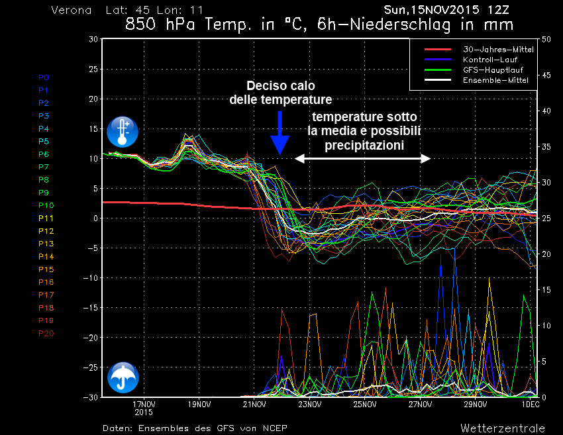Click the 17NOV 2015 date axis label
The image size is (563, 435).
click(144, 409)
